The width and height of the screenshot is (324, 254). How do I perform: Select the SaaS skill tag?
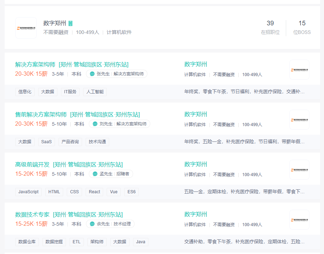pos(46,142)
